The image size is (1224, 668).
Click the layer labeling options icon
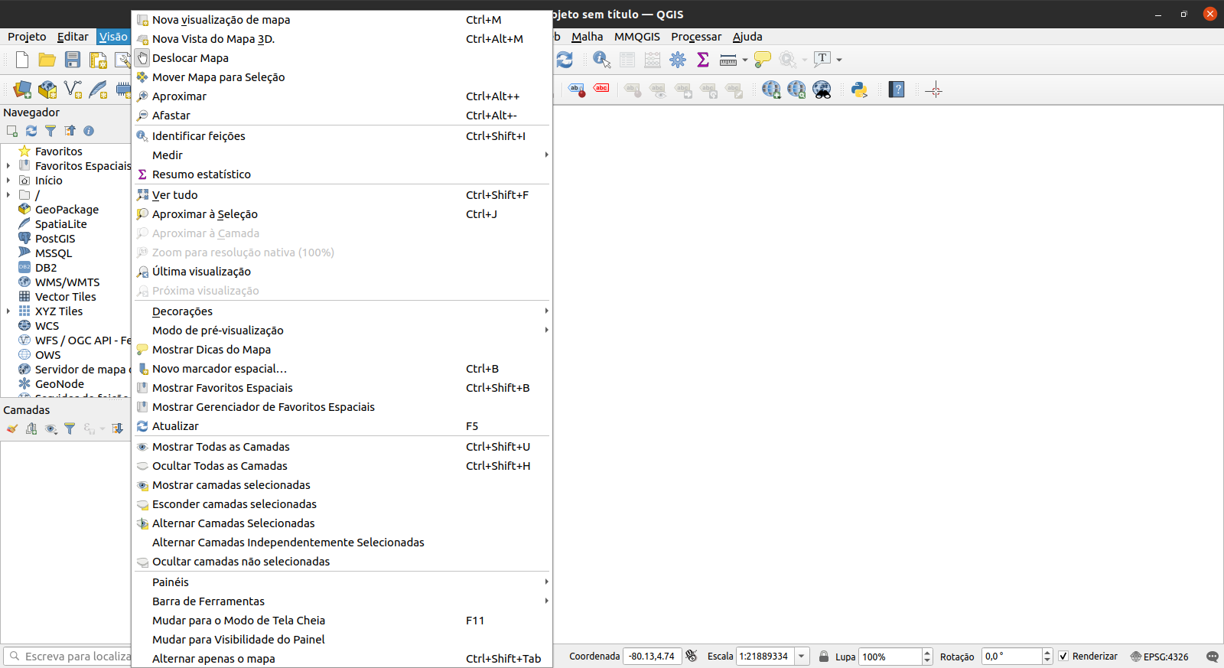(x=576, y=90)
